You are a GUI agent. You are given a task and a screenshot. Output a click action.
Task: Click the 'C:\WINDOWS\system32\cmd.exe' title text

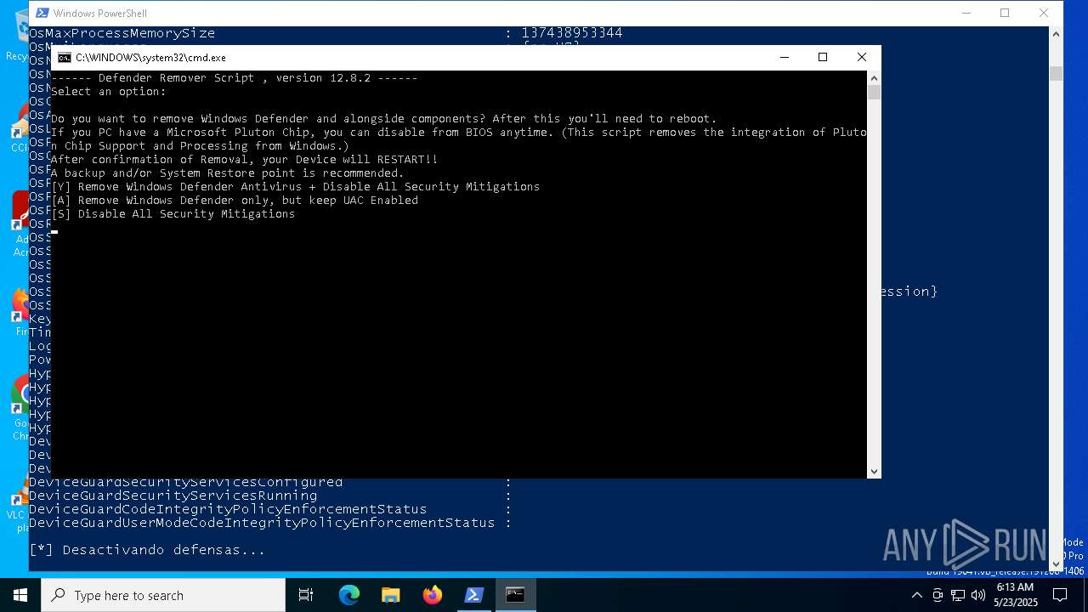tap(150, 58)
